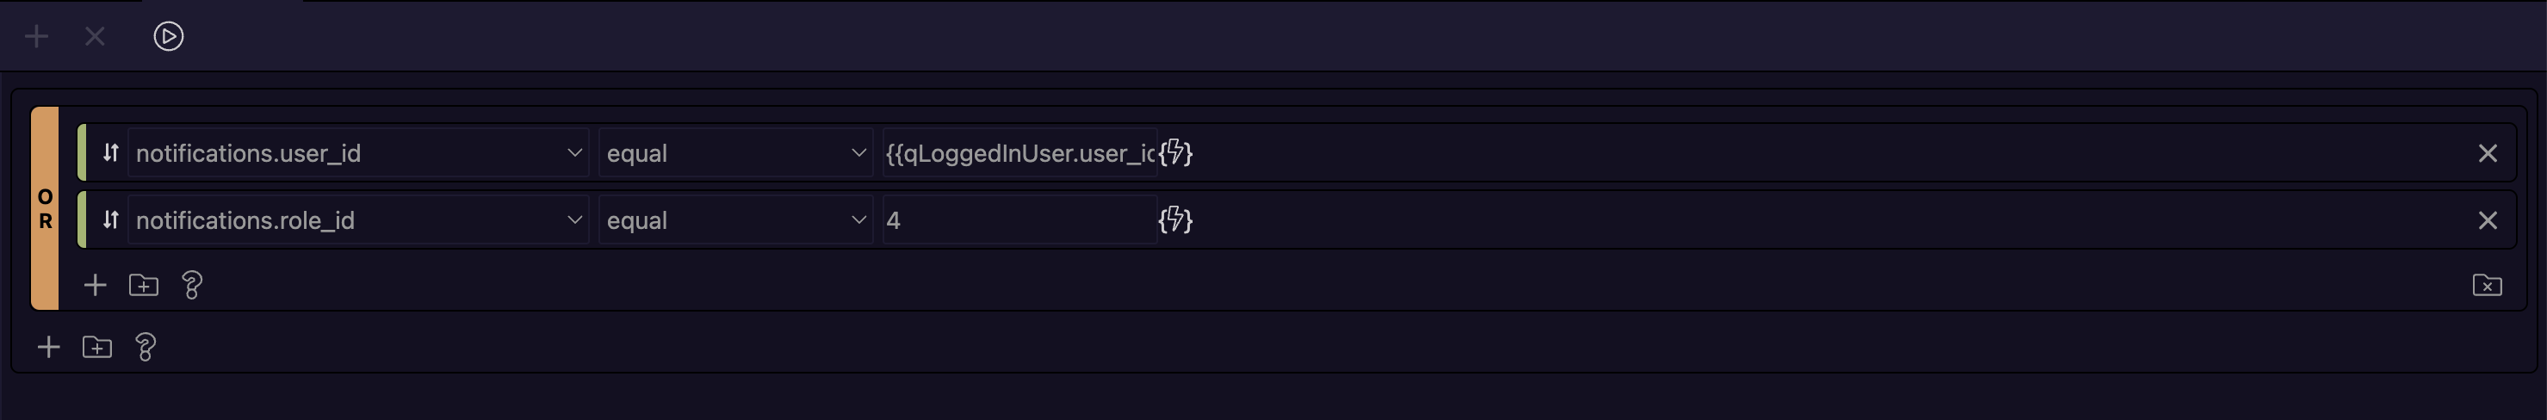Remove the notifications.role_id condition row

(2488, 220)
